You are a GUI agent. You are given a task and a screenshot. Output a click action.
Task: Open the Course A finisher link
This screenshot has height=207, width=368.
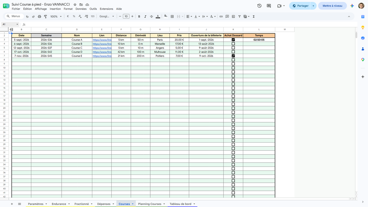[x=102, y=40]
